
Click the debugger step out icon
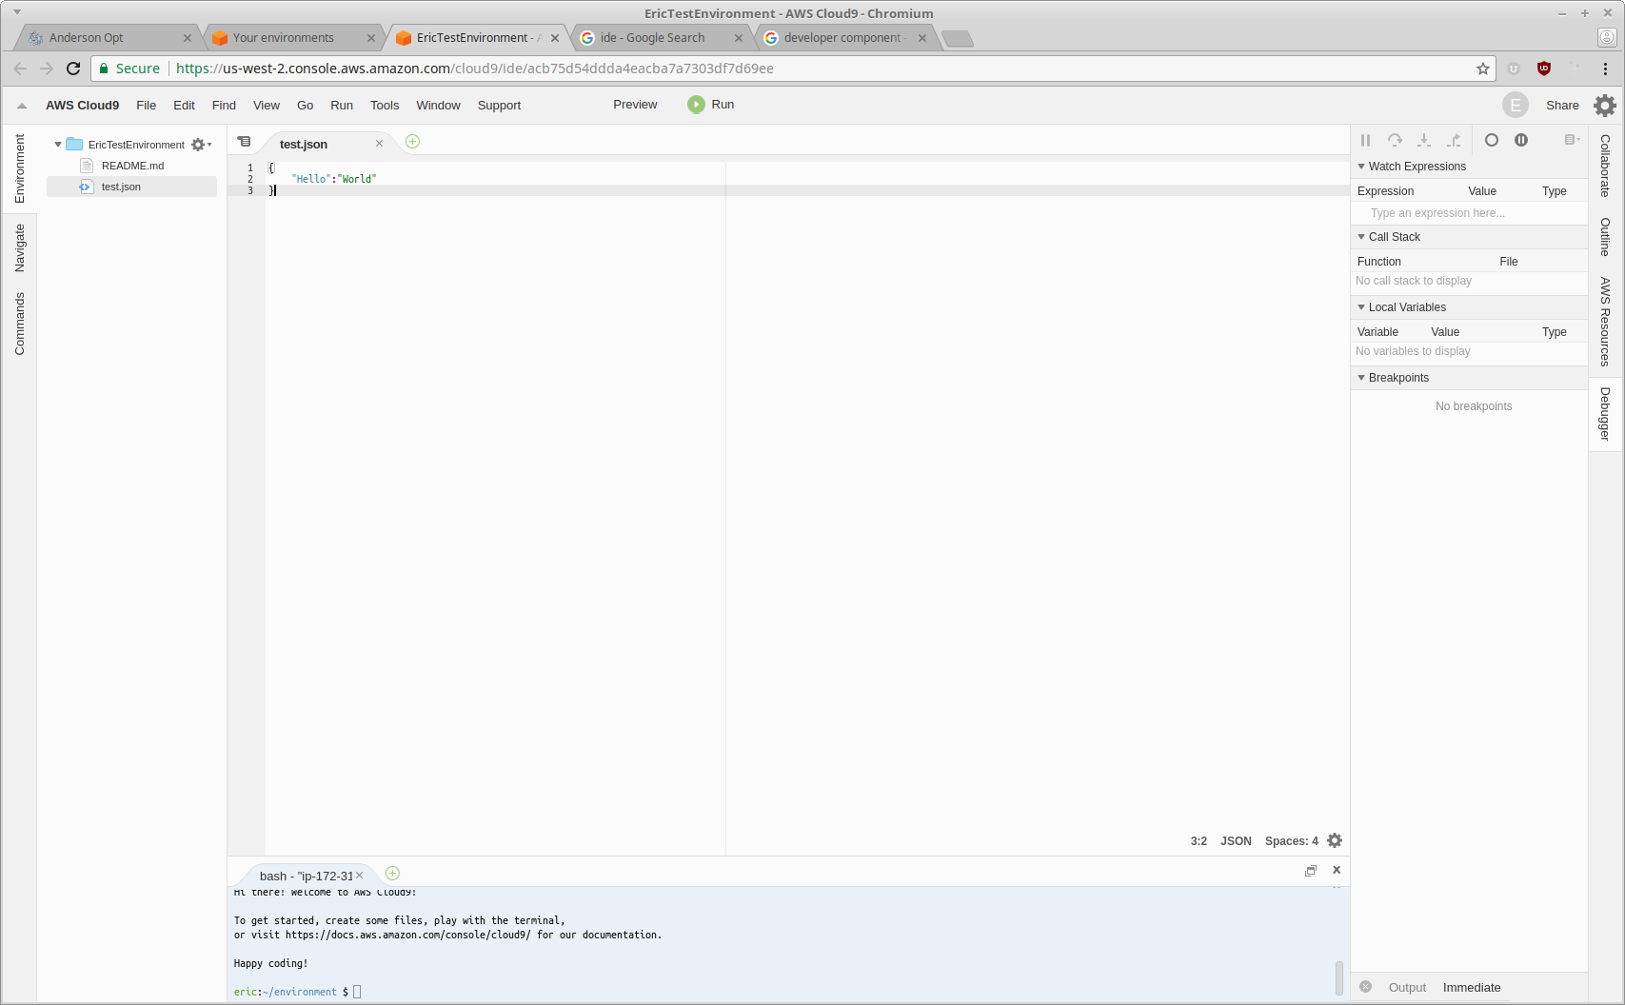click(x=1454, y=140)
